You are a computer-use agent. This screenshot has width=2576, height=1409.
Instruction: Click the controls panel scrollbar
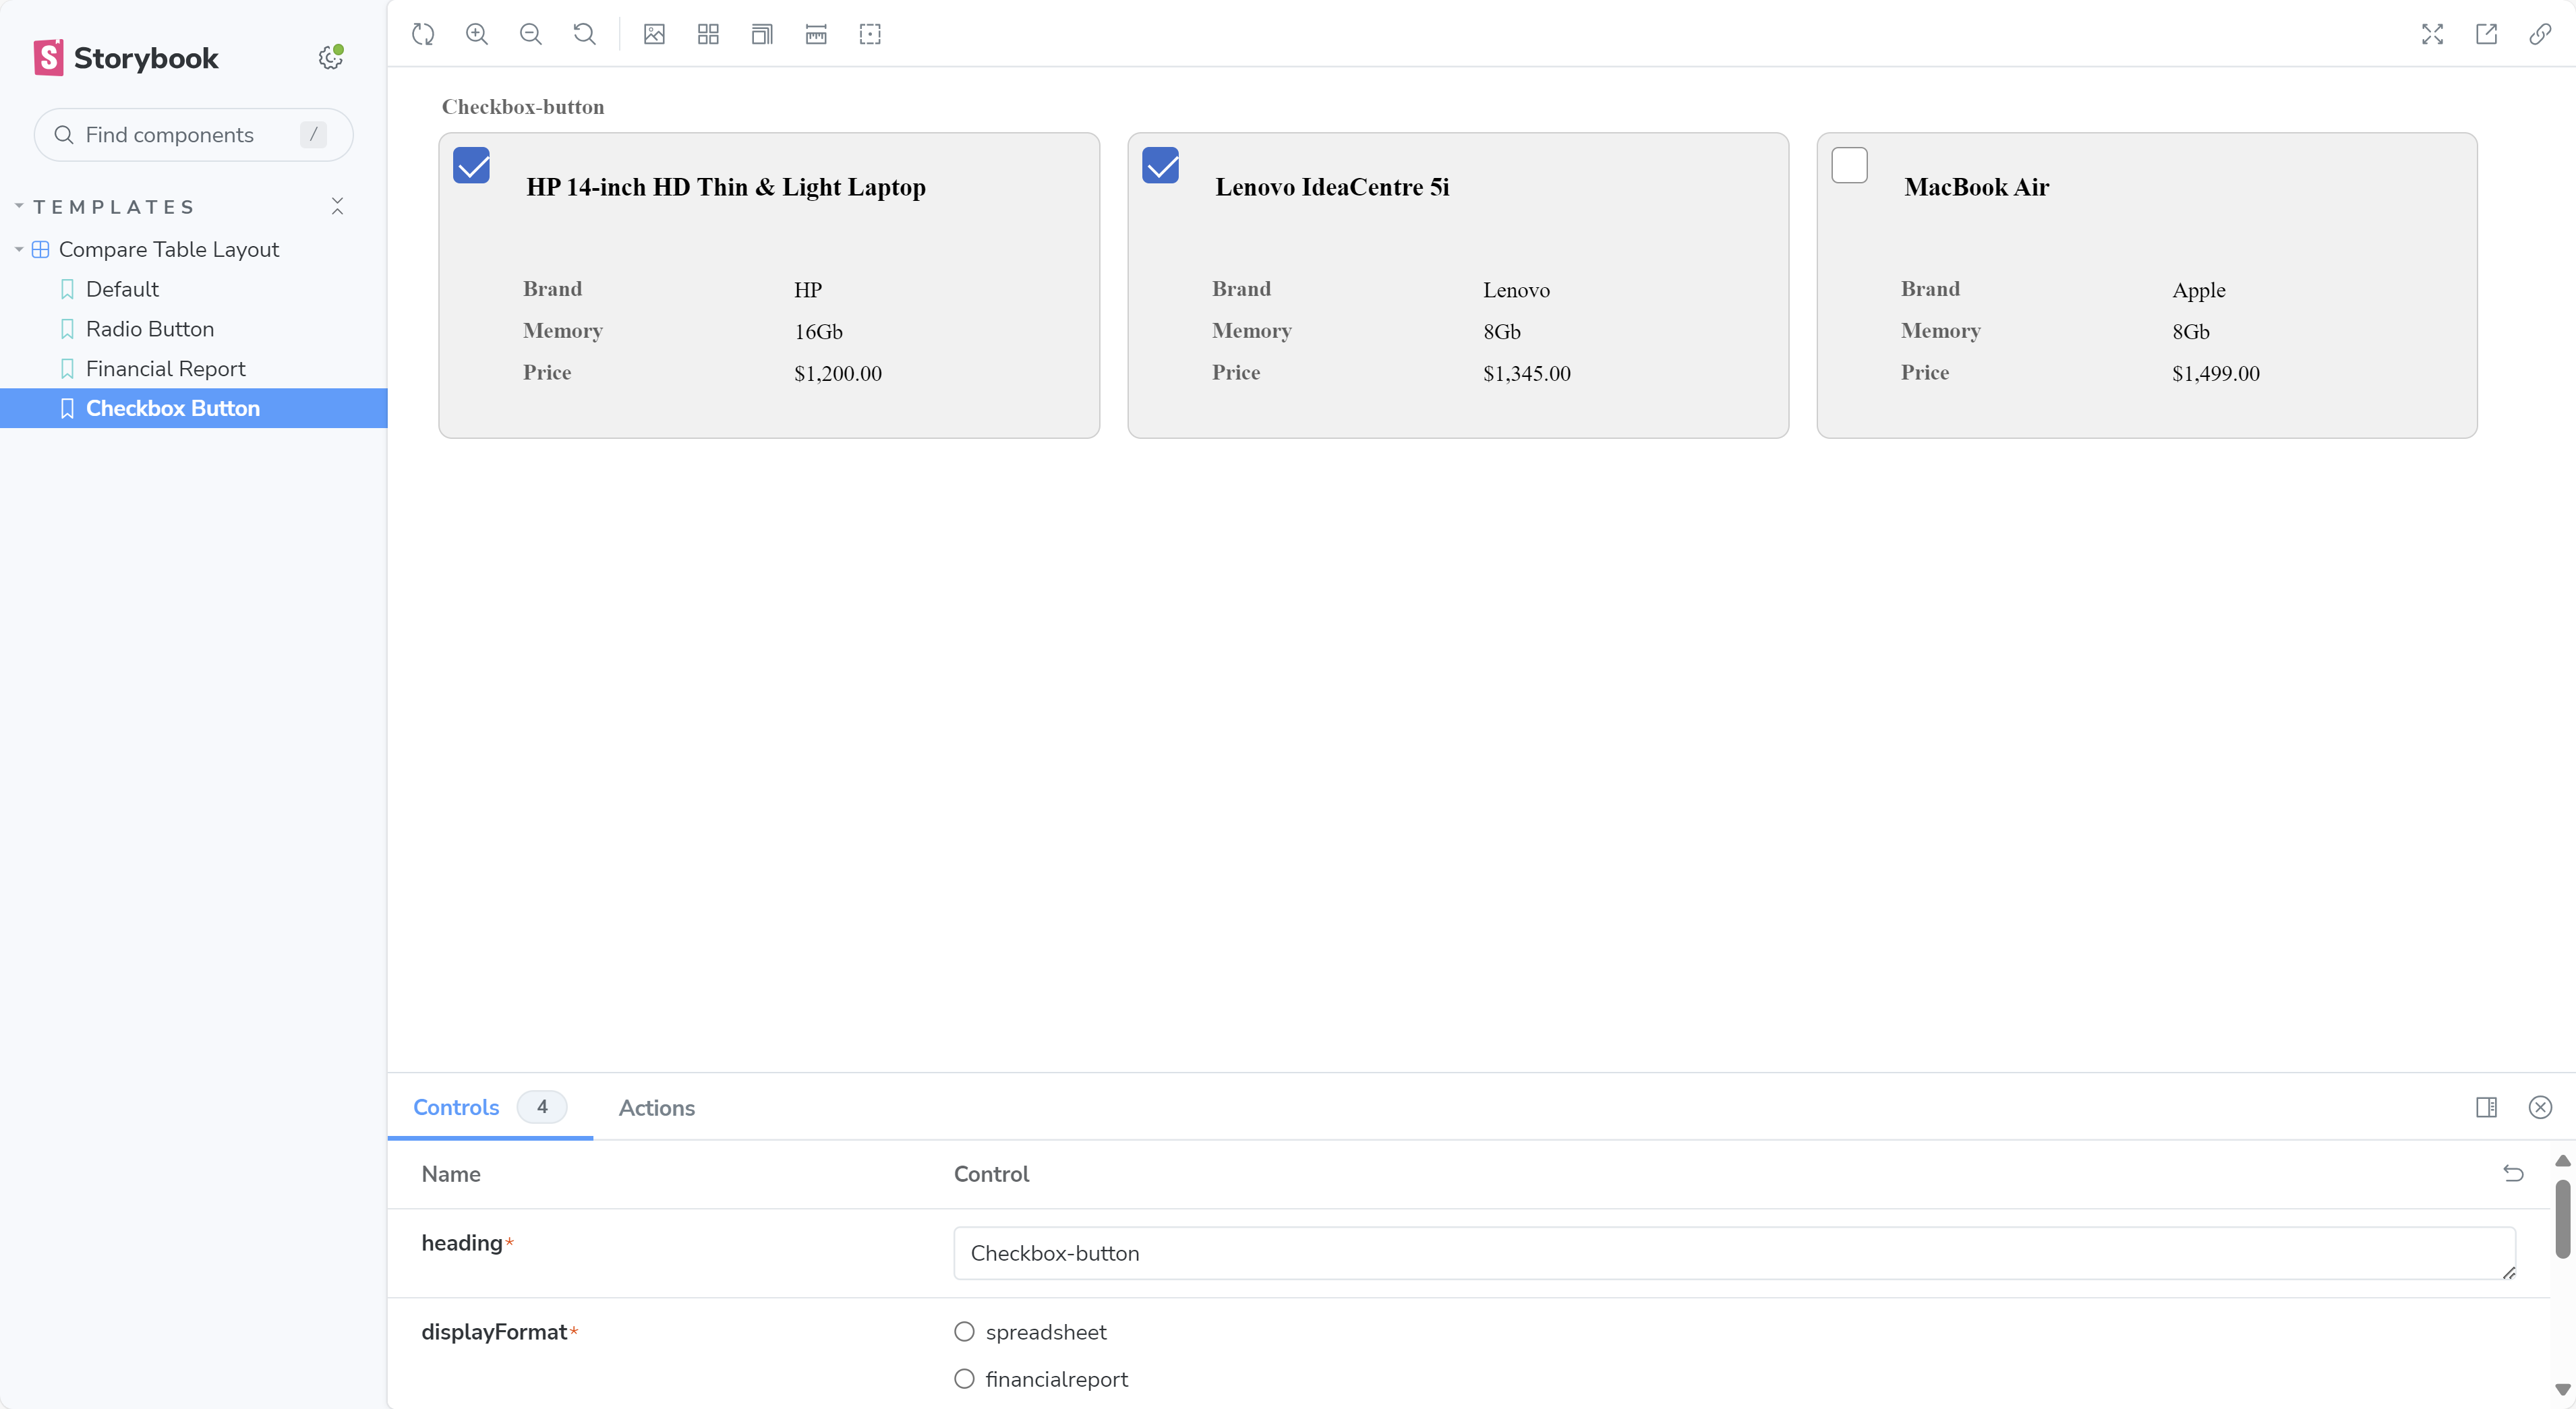(2562, 1218)
